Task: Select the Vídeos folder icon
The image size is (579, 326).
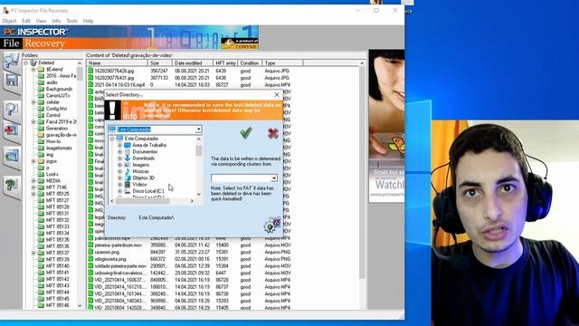Action: (128, 185)
